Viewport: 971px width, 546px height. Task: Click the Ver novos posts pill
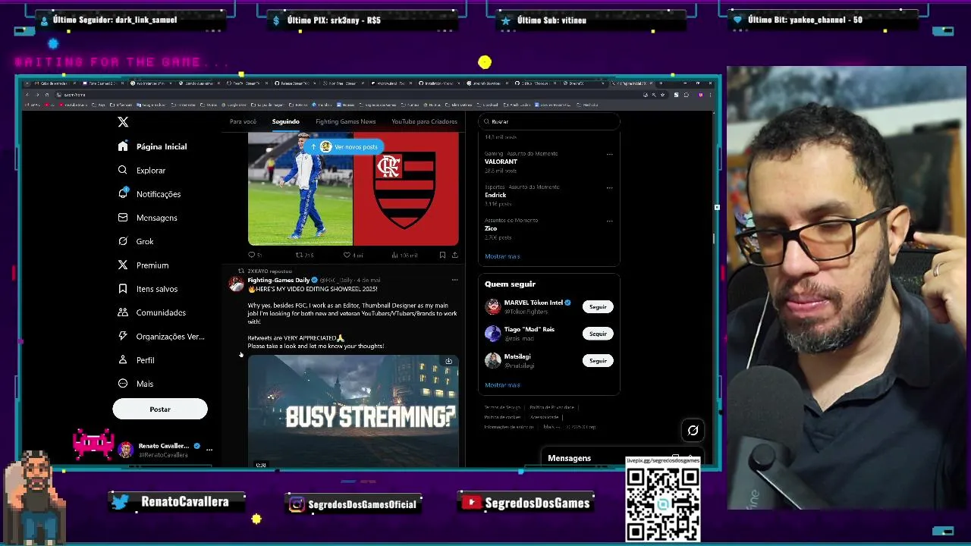346,146
